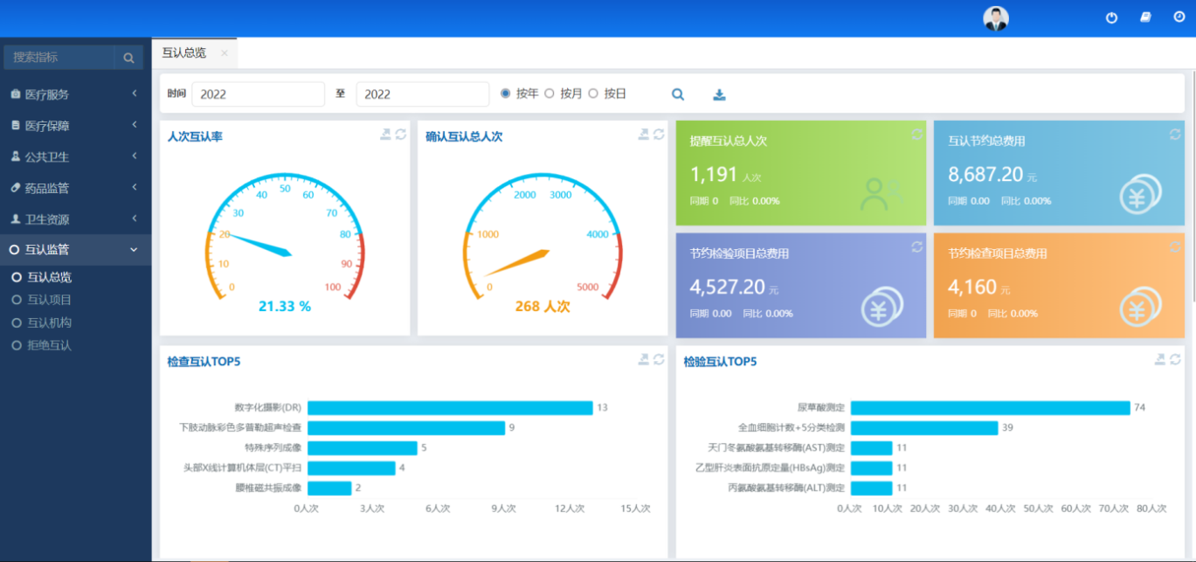
Task: Click the search magnifier icon in filter bar
Action: pos(677,94)
